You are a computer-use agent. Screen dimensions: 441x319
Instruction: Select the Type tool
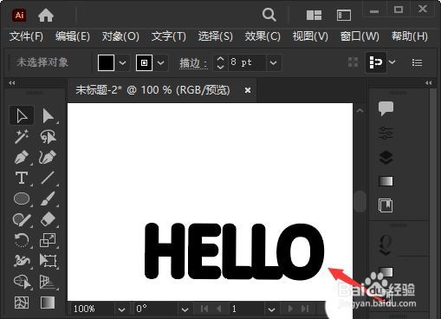click(22, 178)
